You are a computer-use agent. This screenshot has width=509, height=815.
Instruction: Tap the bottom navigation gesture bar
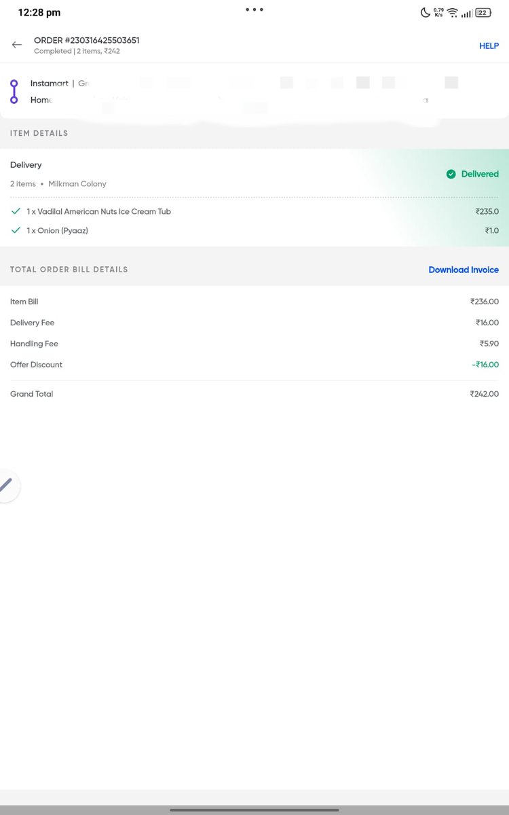(254, 810)
